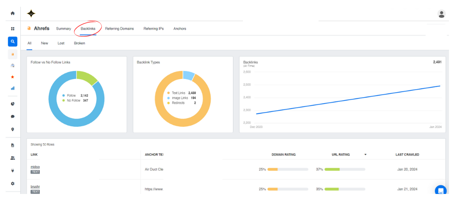Open the settings gear icon
Viewport: 457px width, 202px height.
13,184
